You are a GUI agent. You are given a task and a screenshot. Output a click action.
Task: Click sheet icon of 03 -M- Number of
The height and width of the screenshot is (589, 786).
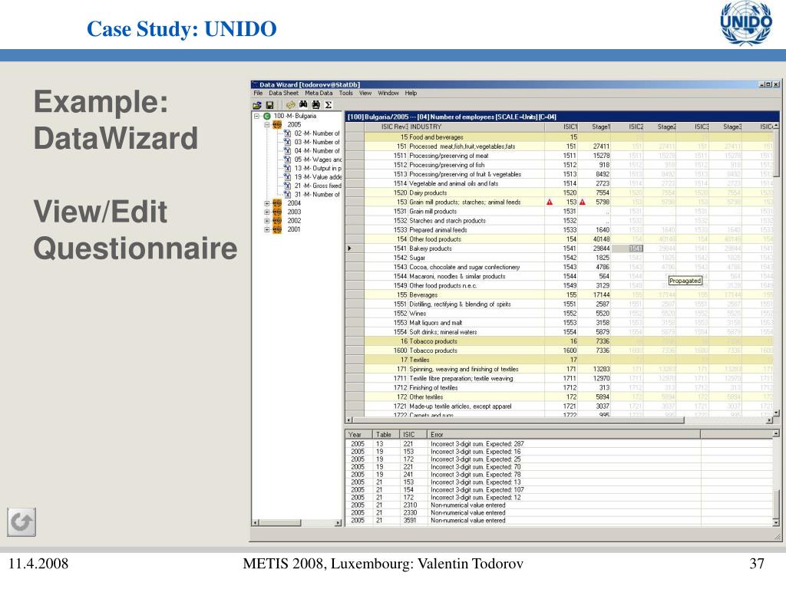(287, 142)
